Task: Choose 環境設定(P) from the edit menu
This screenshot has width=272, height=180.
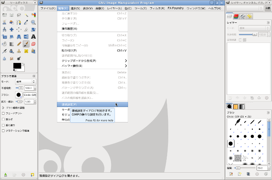Action: 92,104
